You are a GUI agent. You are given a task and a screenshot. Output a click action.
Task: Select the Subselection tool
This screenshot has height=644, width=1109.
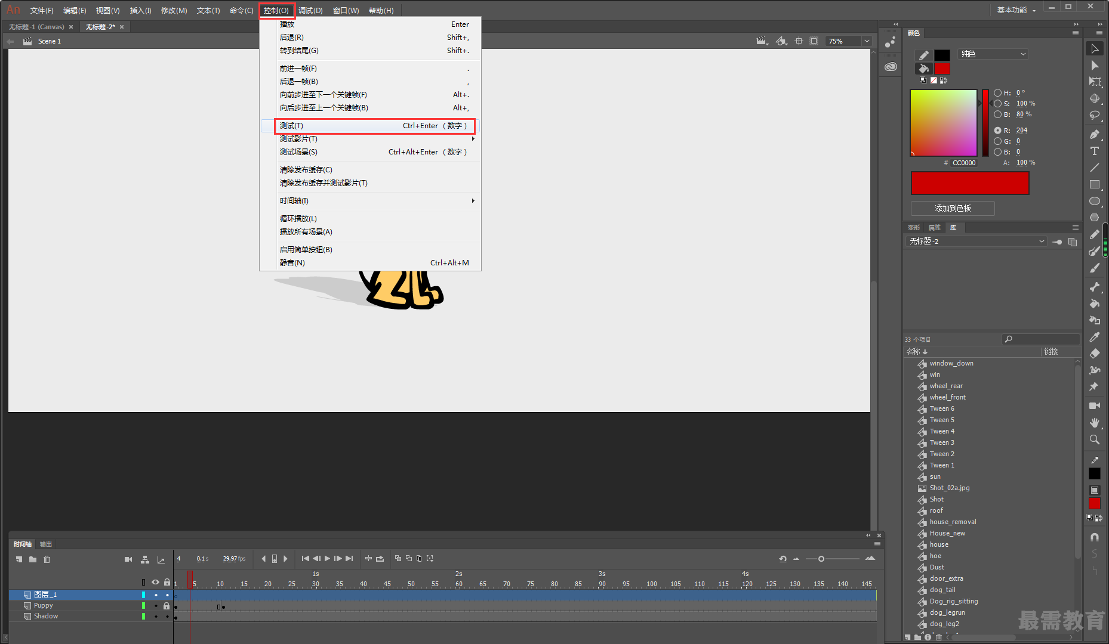point(1095,66)
